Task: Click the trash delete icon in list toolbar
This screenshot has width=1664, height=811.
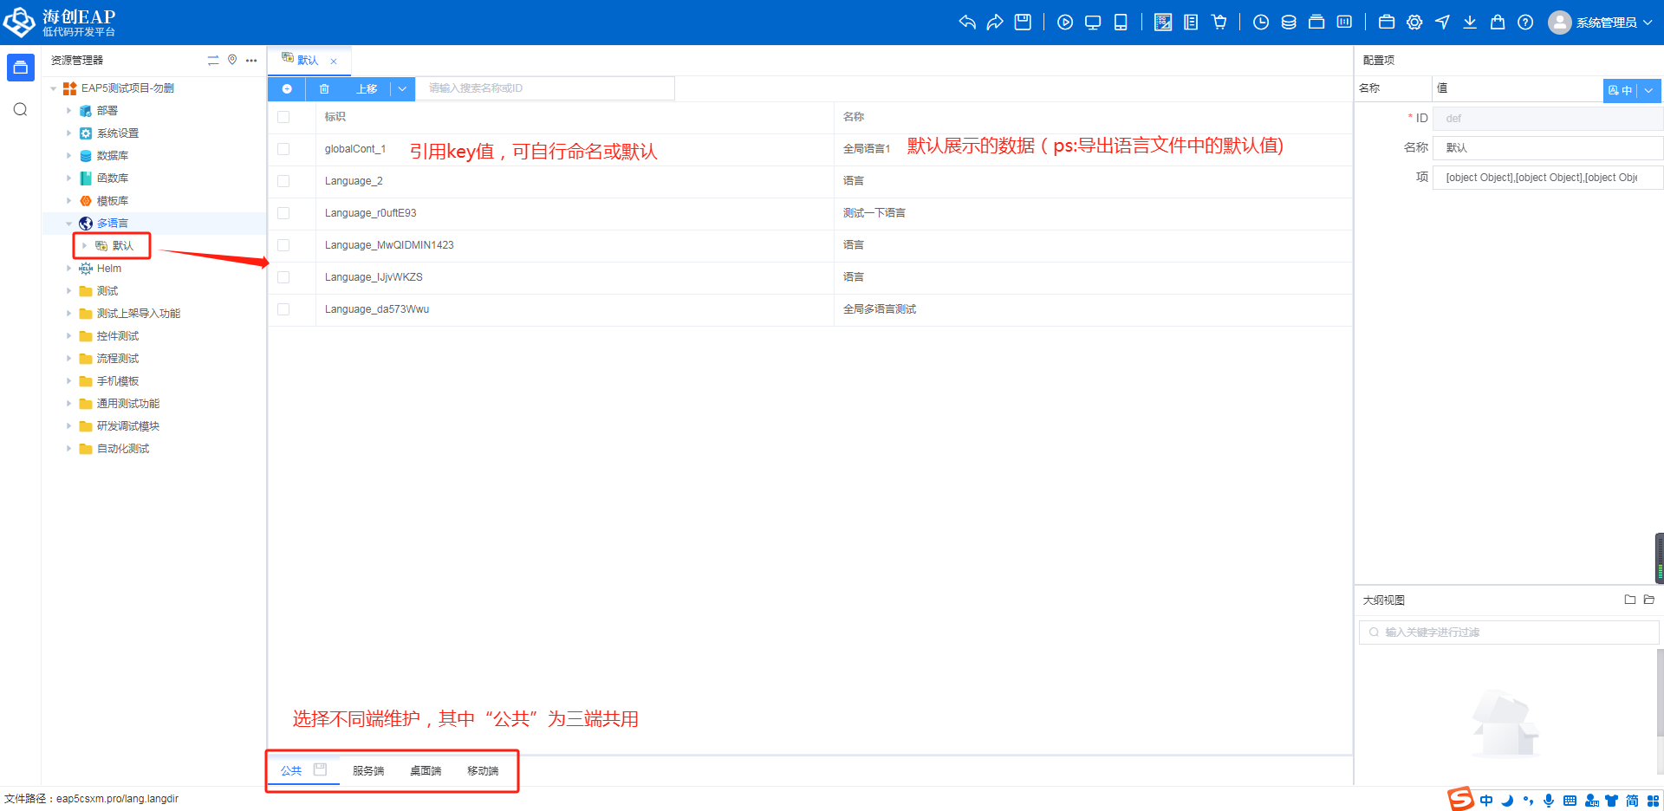Action: [x=324, y=88]
